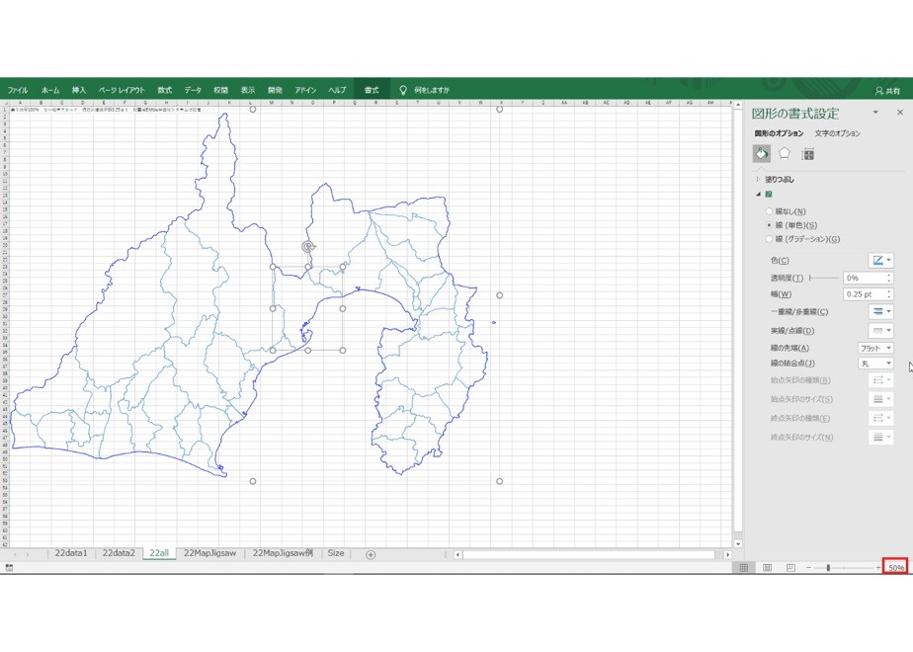Open the Size & Properties icon tab
913x652 pixels.
click(807, 154)
